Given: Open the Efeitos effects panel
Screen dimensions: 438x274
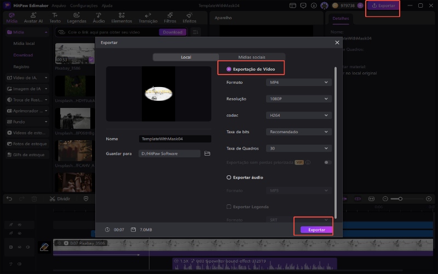Looking at the screenshot, I should 189,18.
